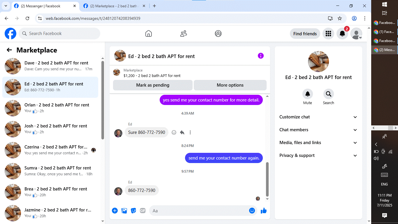Switch to the Marketplace 2 bed 2 bath tab
Image resolution: width=398 pixels, height=224 pixels.
click(x=115, y=6)
